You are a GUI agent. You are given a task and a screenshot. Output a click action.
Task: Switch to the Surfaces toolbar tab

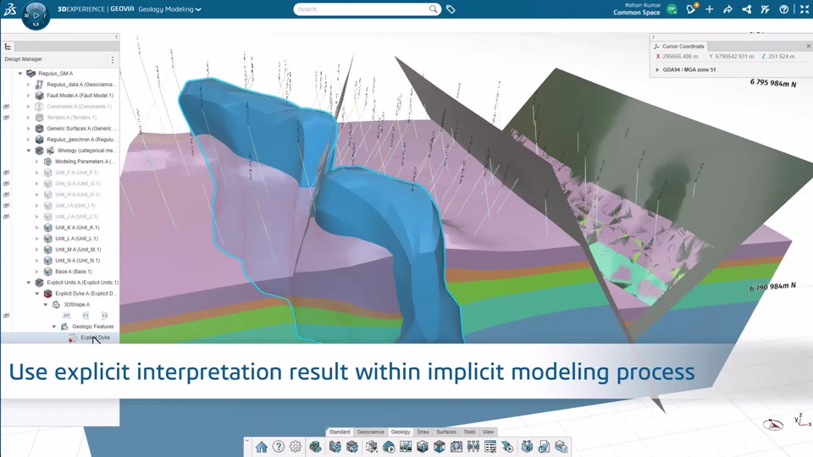[x=446, y=432]
